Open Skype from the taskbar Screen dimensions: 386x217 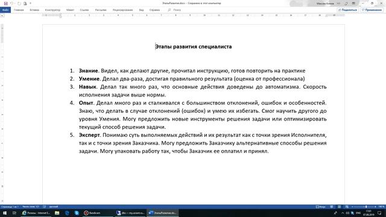tap(77, 213)
